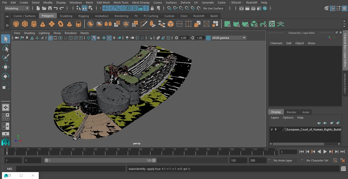Click the polygon sphere shelf icon
Screen dimensions: 348x179
click(16, 24)
